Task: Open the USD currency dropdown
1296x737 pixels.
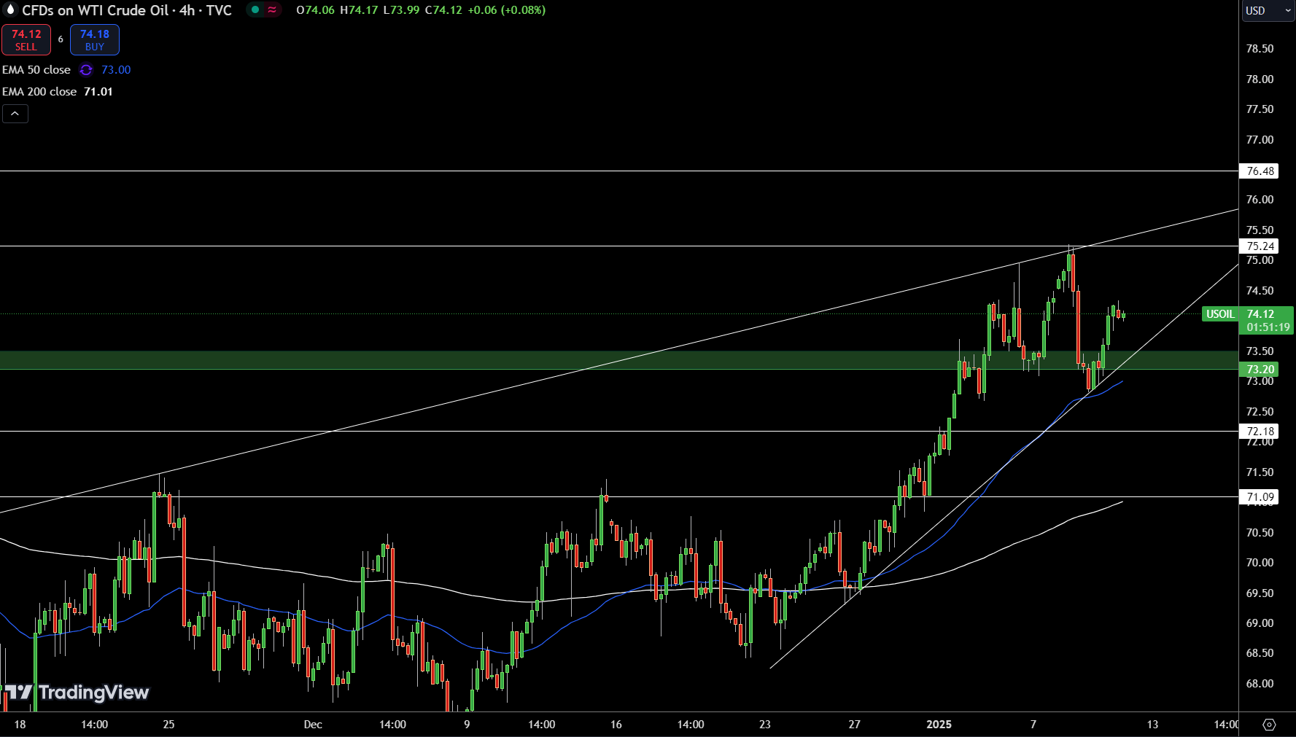Action: tap(1268, 11)
